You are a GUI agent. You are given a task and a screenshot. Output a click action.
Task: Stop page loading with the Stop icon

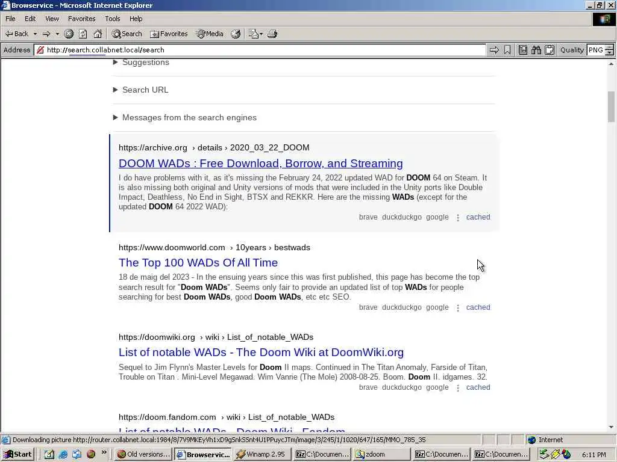pos(69,34)
